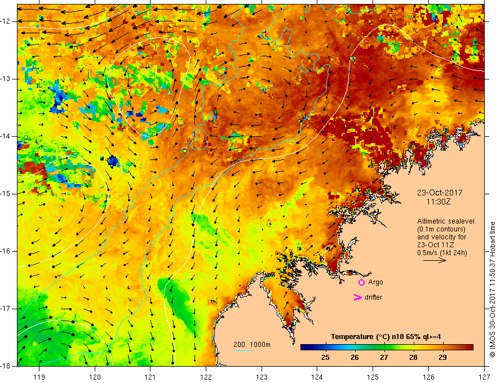Click the -18 latitude axis label
This screenshot has width=496, height=383.
coord(6,366)
